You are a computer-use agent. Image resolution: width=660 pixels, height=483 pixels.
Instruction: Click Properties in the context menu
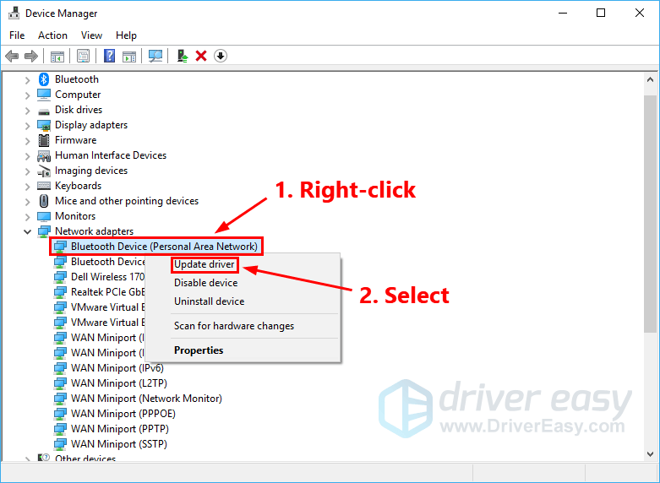point(199,350)
